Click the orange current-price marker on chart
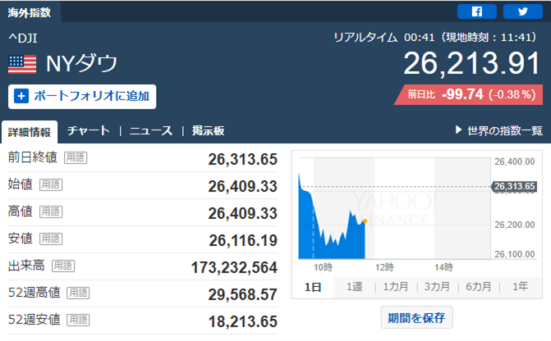 coord(365,221)
